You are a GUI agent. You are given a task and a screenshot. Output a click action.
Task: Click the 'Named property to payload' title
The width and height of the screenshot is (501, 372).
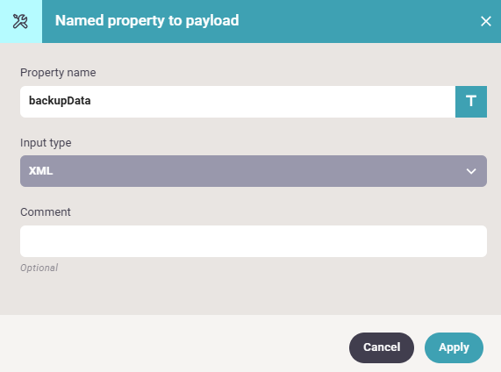(x=147, y=21)
